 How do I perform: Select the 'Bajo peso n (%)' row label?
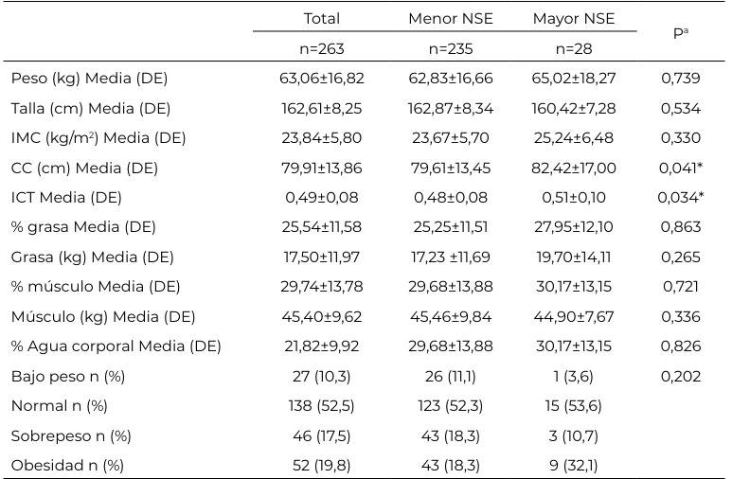(68, 376)
